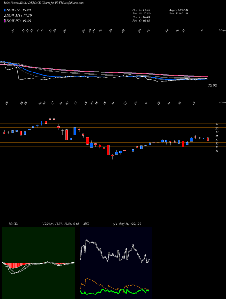226x299 pixels.
Task: Click the white ADX line in the panel
Action: coord(114,252)
